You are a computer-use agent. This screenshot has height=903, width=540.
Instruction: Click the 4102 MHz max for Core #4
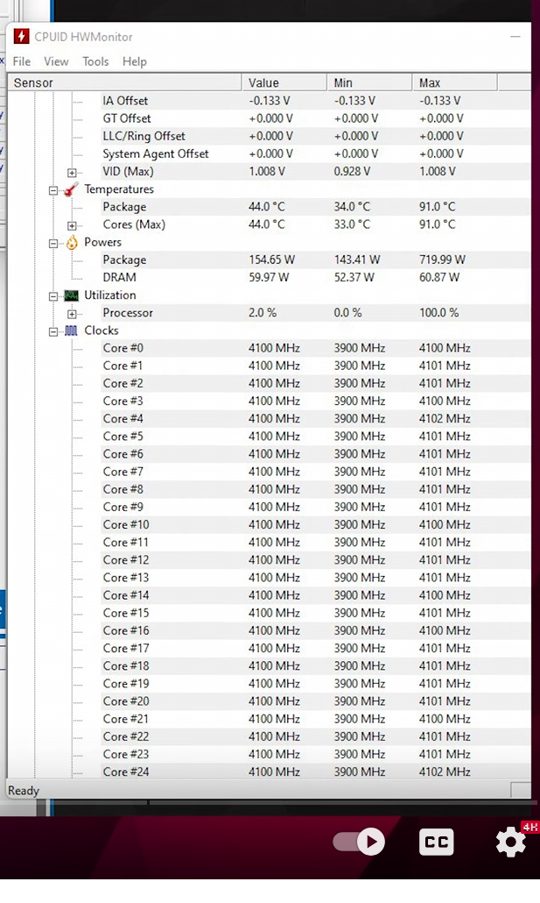click(445, 419)
